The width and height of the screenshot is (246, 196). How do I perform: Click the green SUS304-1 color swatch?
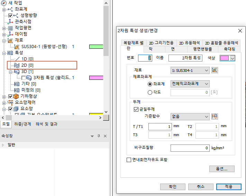(96, 47)
